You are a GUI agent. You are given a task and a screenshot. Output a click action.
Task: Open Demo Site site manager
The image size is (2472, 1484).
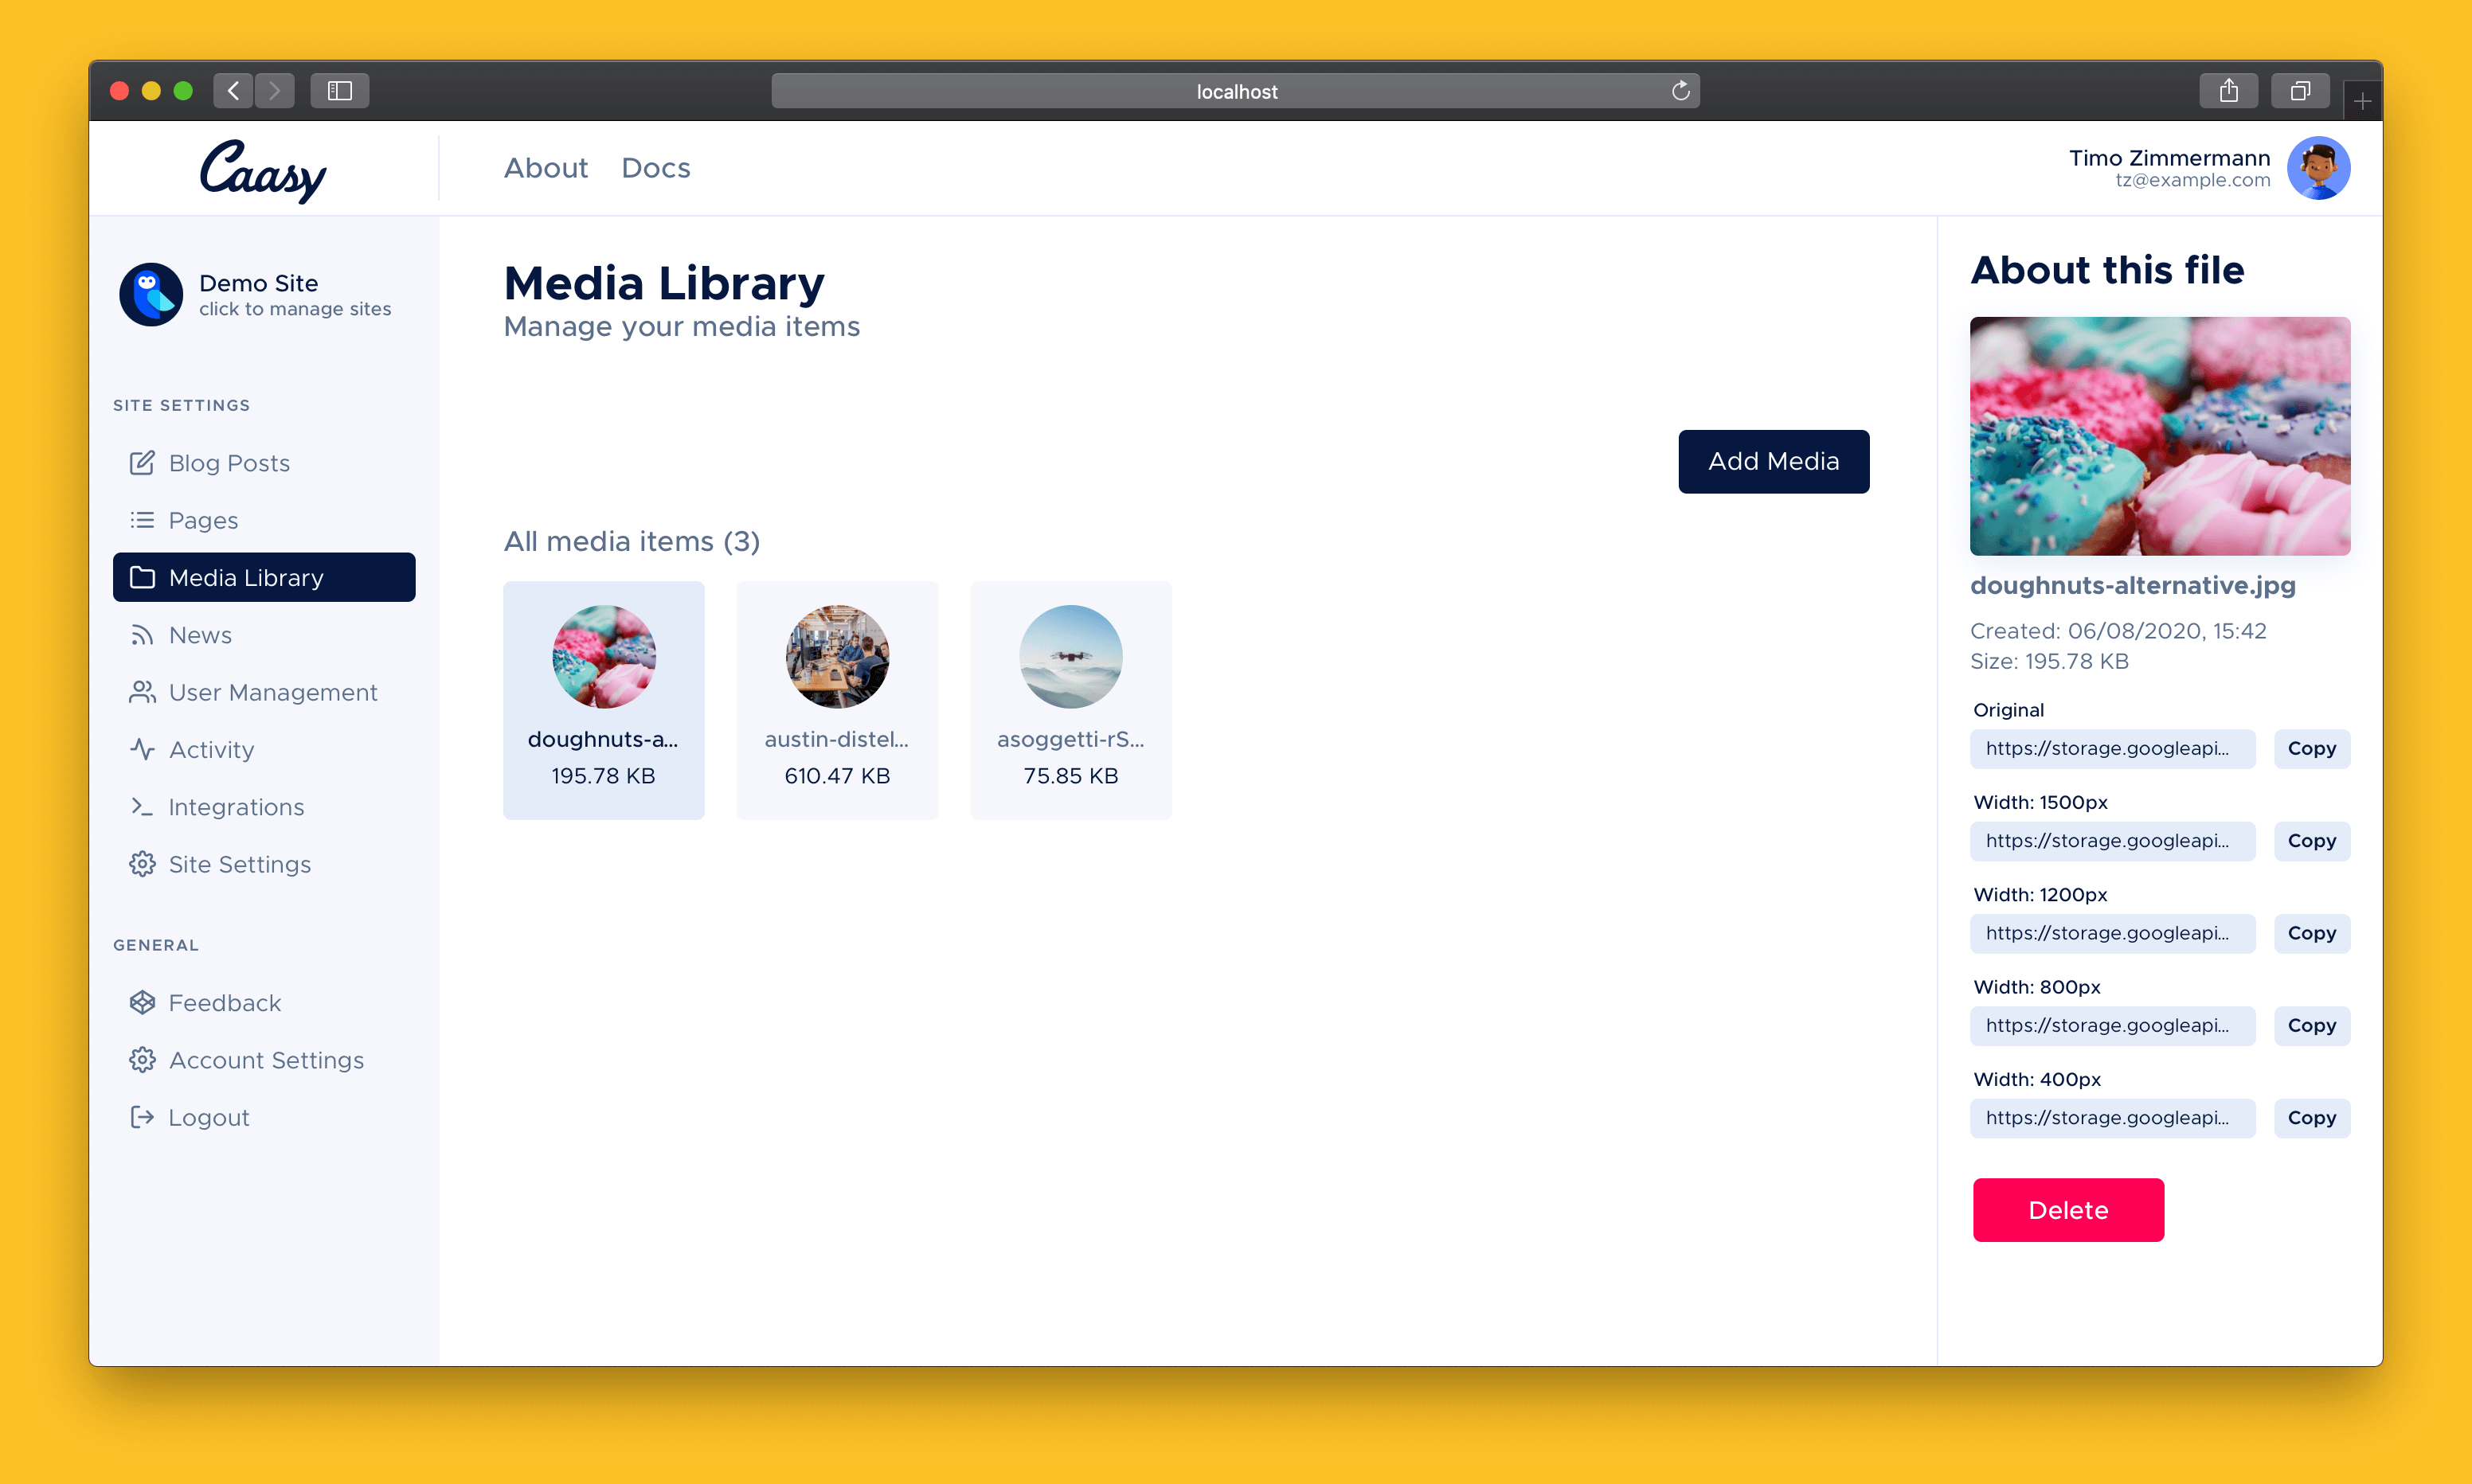pyautogui.click(x=257, y=294)
